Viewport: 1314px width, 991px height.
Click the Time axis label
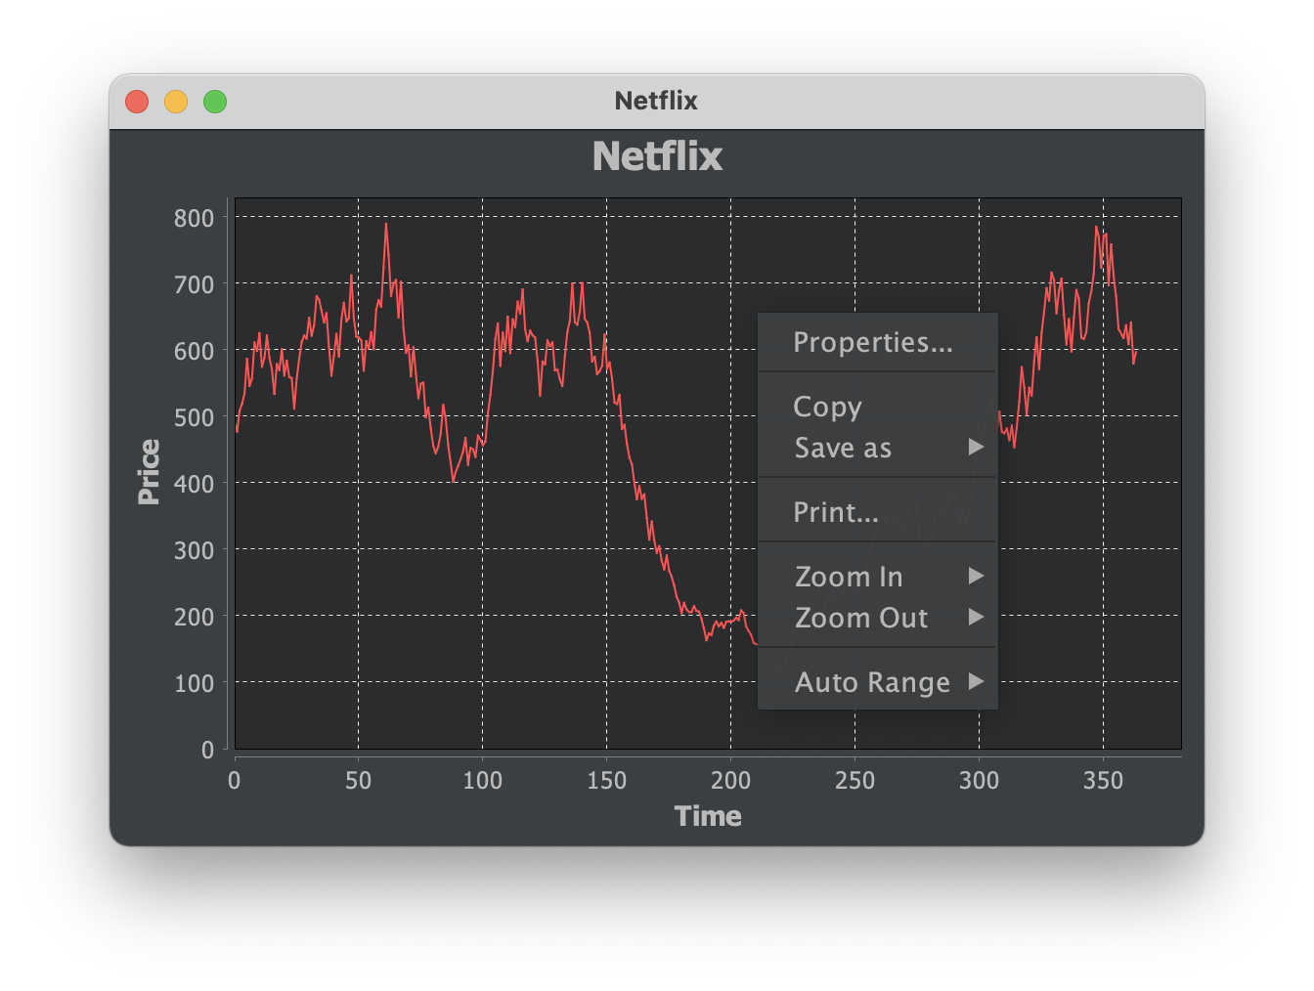click(709, 815)
